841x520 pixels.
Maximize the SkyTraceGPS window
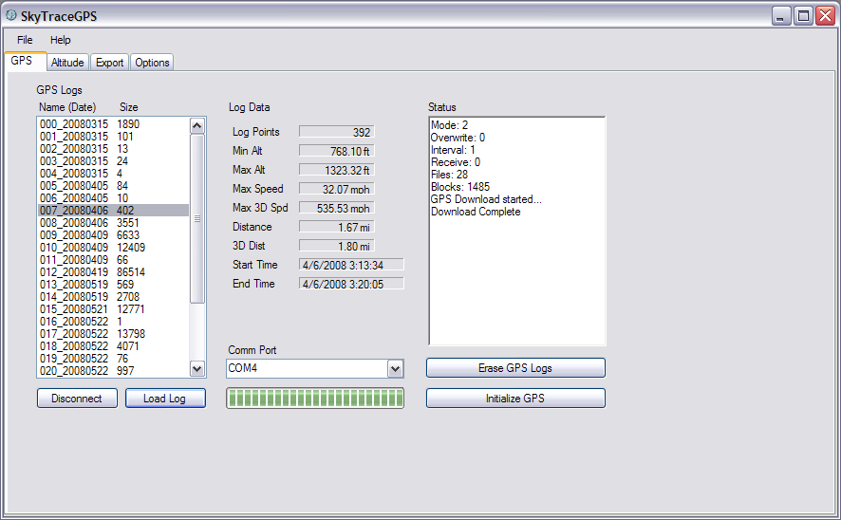[x=803, y=16]
